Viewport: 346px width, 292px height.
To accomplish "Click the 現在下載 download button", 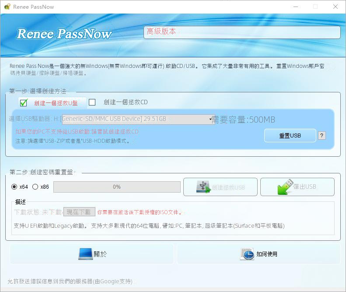I will (x=79, y=212).
